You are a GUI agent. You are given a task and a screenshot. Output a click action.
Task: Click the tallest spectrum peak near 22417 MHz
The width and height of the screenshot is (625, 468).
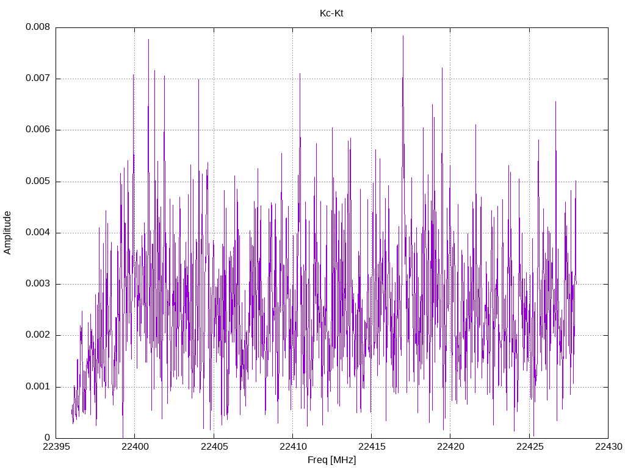coord(403,36)
